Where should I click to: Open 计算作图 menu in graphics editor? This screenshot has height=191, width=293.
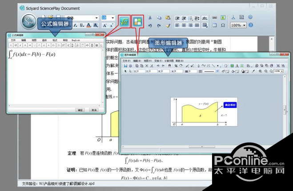click(x=169, y=61)
